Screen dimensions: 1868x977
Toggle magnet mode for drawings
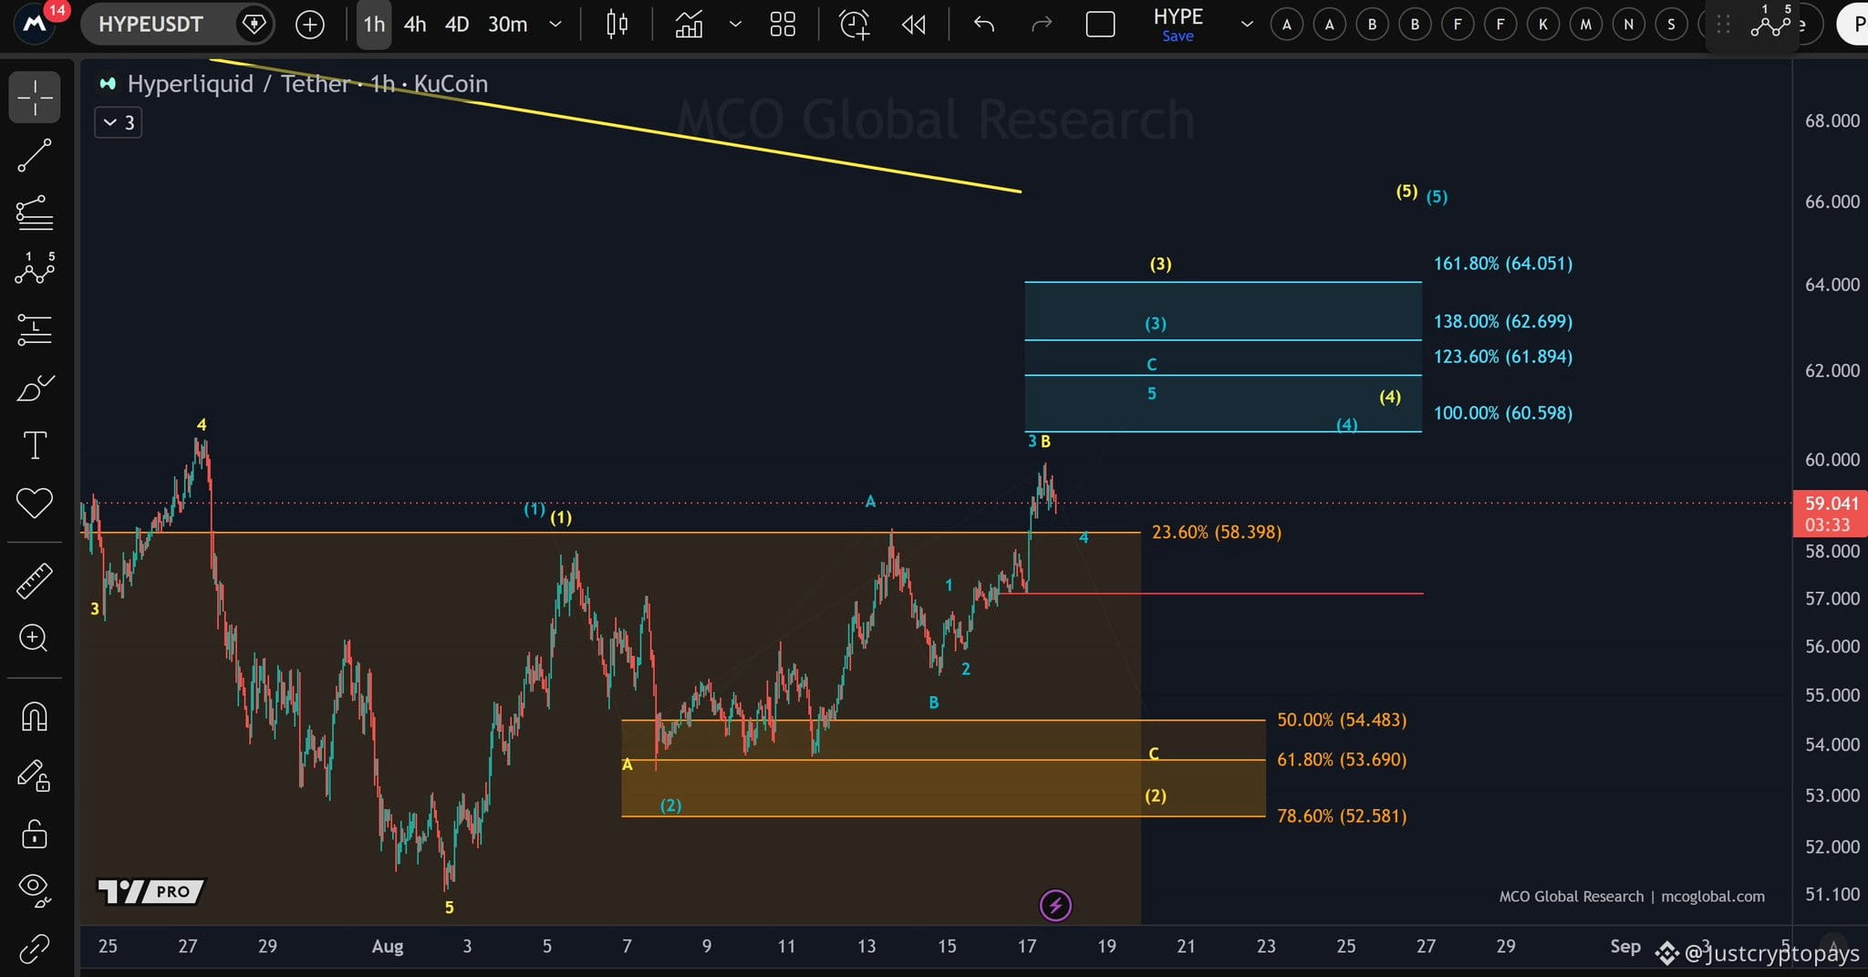35,716
